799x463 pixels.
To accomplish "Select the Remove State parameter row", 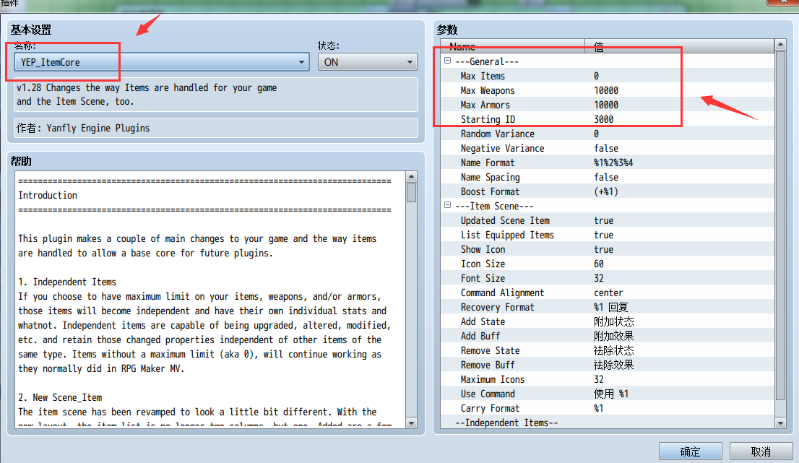I will click(x=608, y=350).
